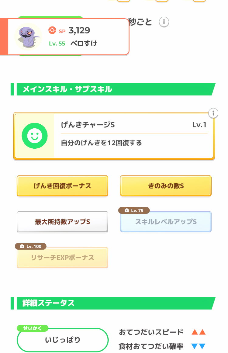
Task: Tap the Lv. 100 lock badge
Action: (x=31, y=246)
